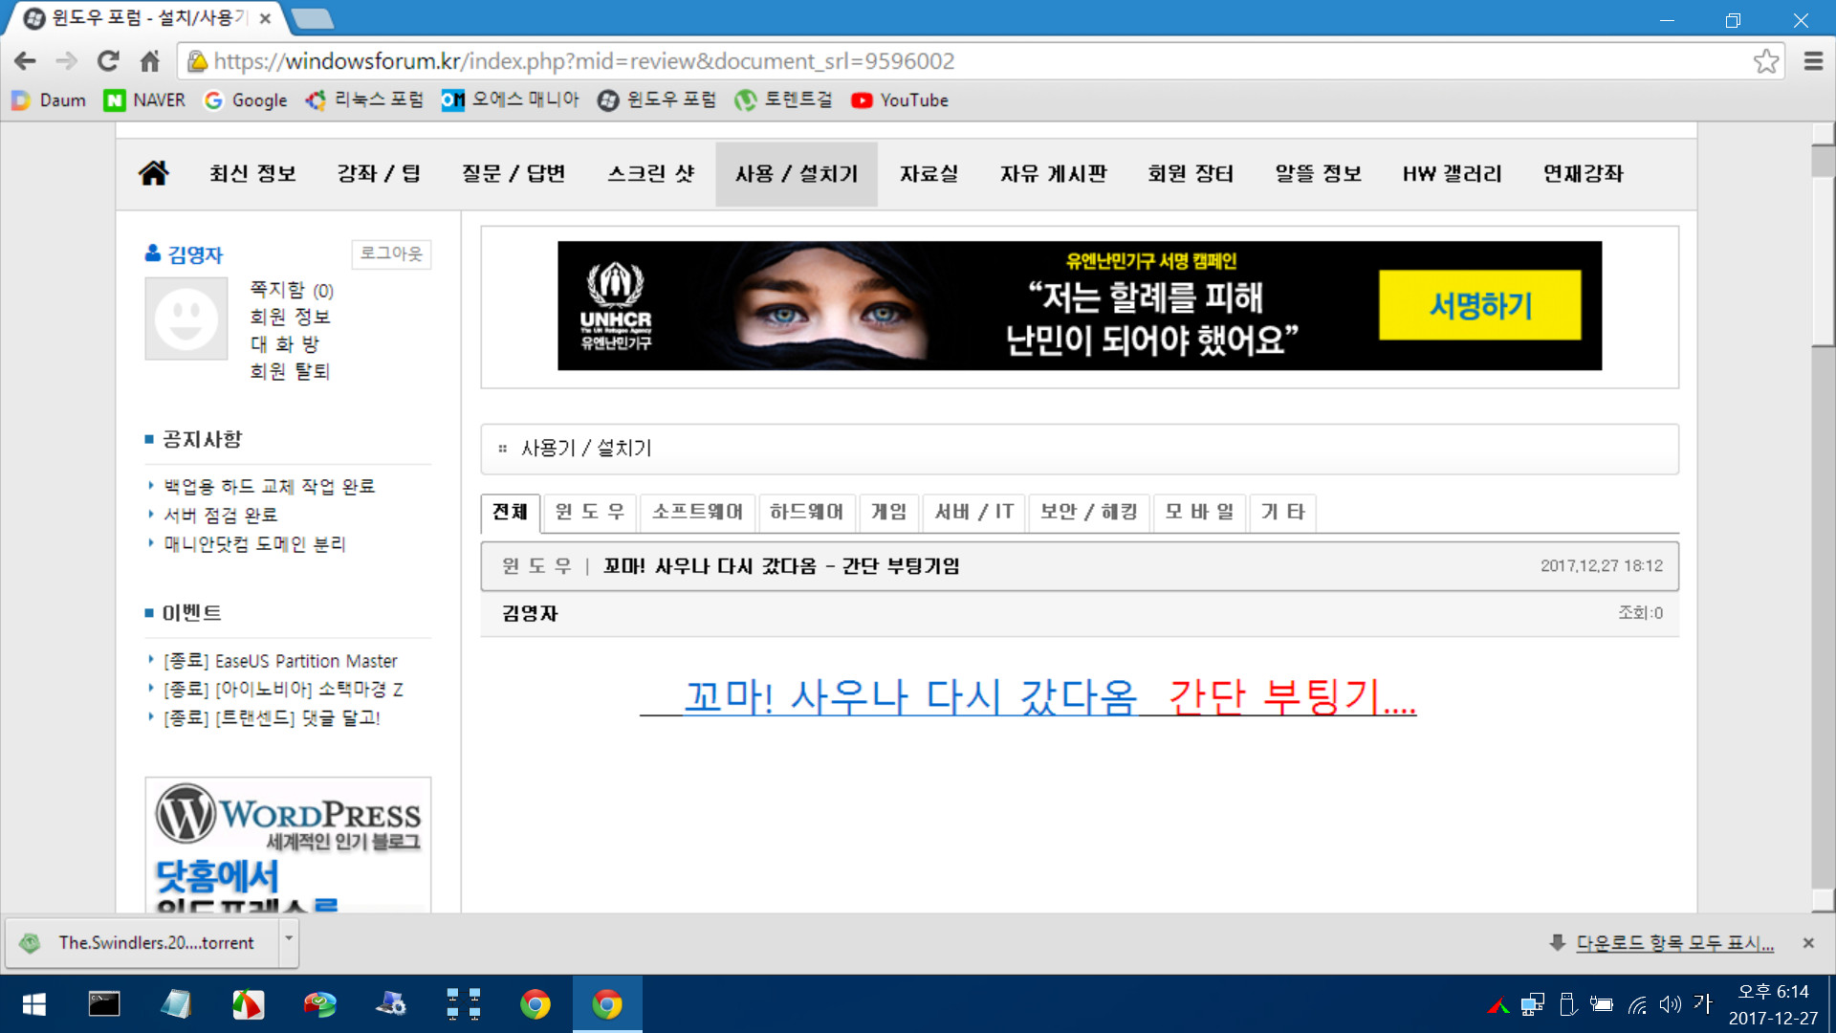Open The.Swindlers torrent download item
The width and height of the screenshot is (1836, 1033).
[x=143, y=943]
